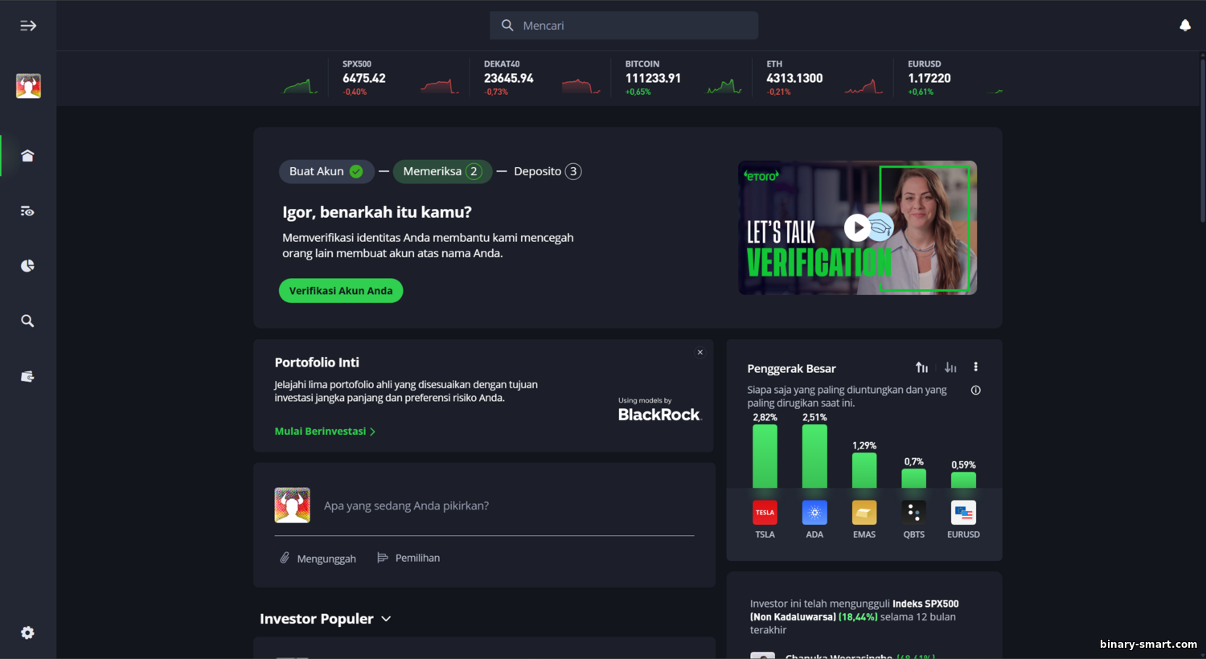This screenshot has height=659, width=1206.
Task: Open Settings gear icon
Action: [28, 633]
